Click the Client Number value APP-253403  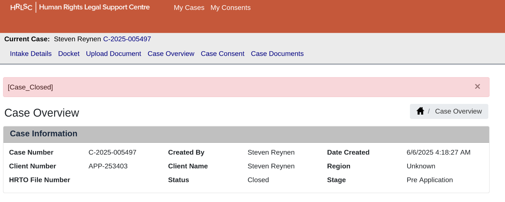(108, 166)
